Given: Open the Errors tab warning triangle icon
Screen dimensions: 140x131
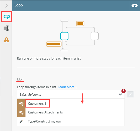Looking at the screenshot, I should click(6, 39).
